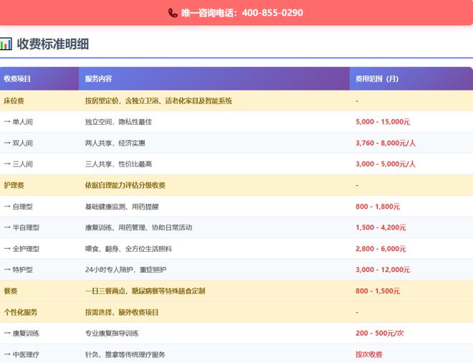Click description 一日三餐两点，糖尿病餐等特殊膳食定制
This screenshot has width=473, height=363.
(x=145, y=291)
